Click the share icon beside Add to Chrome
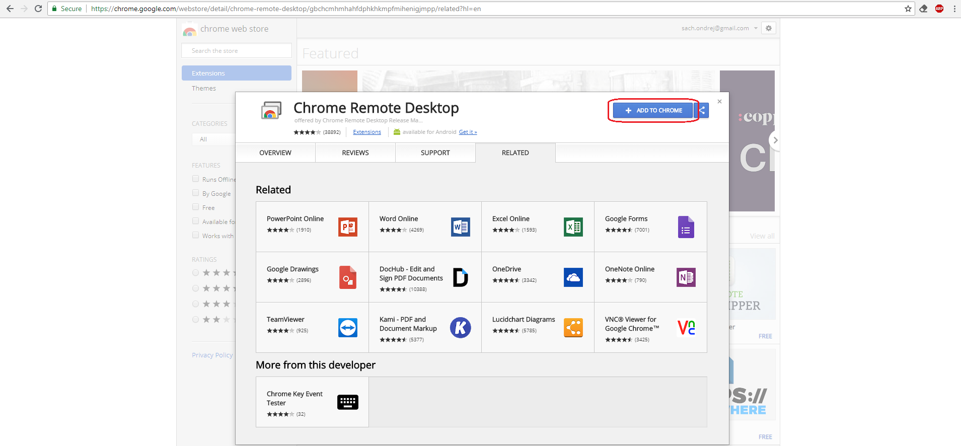 [x=702, y=110]
